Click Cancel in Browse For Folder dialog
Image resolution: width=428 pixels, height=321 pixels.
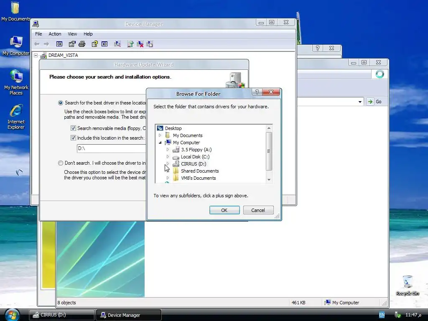pos(258,210)
